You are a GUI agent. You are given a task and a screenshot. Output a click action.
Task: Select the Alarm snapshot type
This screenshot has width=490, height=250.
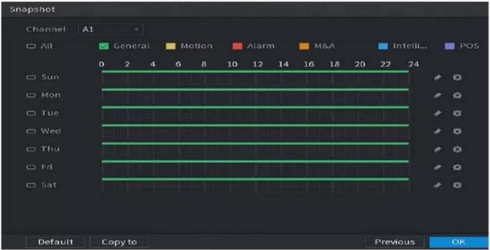click(x=237, y=46)
